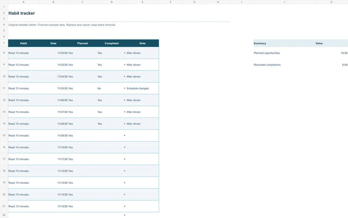Viewport: 348px width, 218px height.
Task: Open the dropdown arrow beside Schedule changed
Action: tap(125, 89)
